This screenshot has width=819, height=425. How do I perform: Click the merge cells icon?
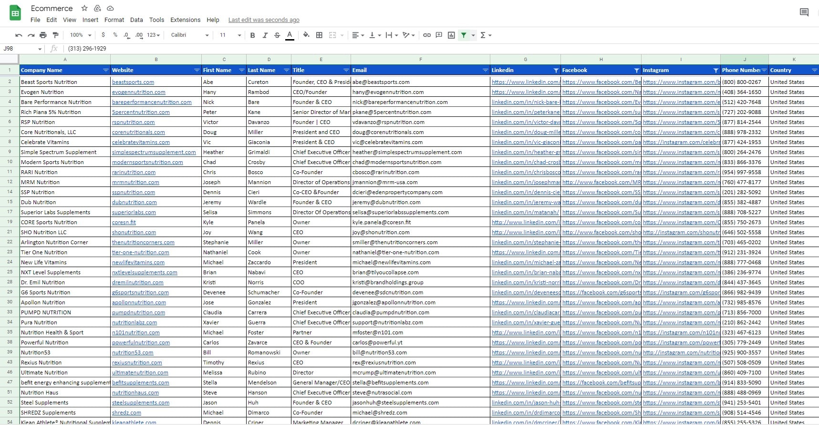332,35
